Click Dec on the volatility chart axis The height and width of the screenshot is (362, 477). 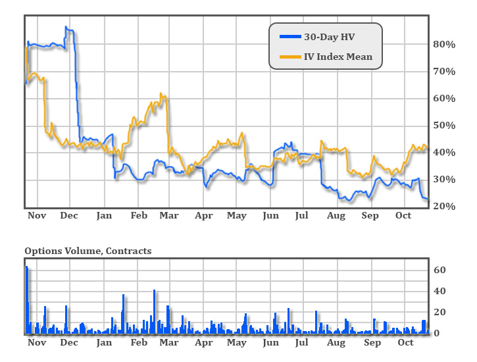[68, 215]
